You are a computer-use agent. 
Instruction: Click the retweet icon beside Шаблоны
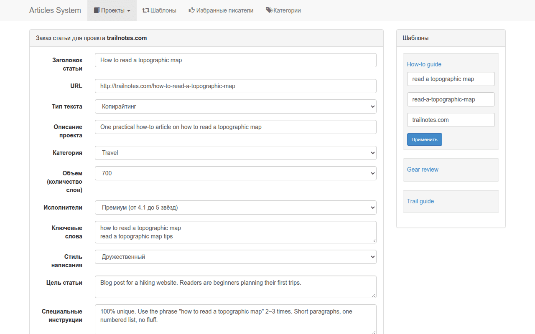146,10
